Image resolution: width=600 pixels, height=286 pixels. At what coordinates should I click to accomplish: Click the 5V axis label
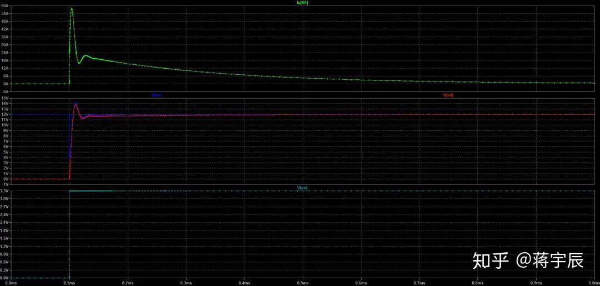pos(7,152)
